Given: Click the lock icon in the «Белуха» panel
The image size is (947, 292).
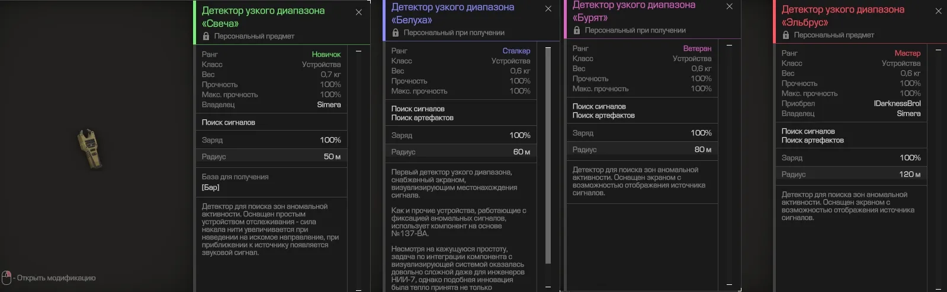Looking at the screenshot, I should click(x=396, y=33).
